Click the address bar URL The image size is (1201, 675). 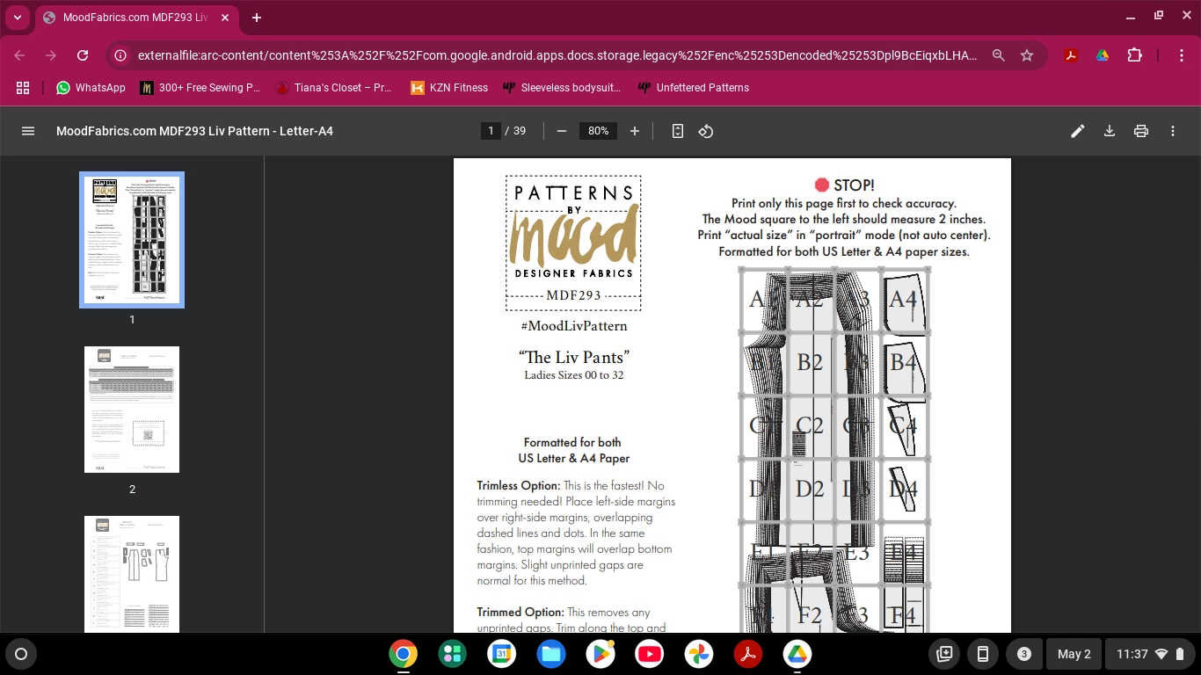pyautogui.click(x=557, y=55)
